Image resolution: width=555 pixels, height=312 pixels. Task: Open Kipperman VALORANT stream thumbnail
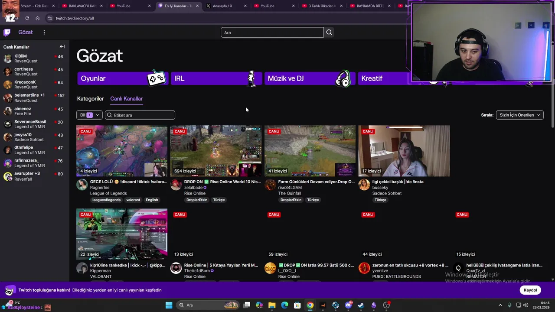(122, 234)
